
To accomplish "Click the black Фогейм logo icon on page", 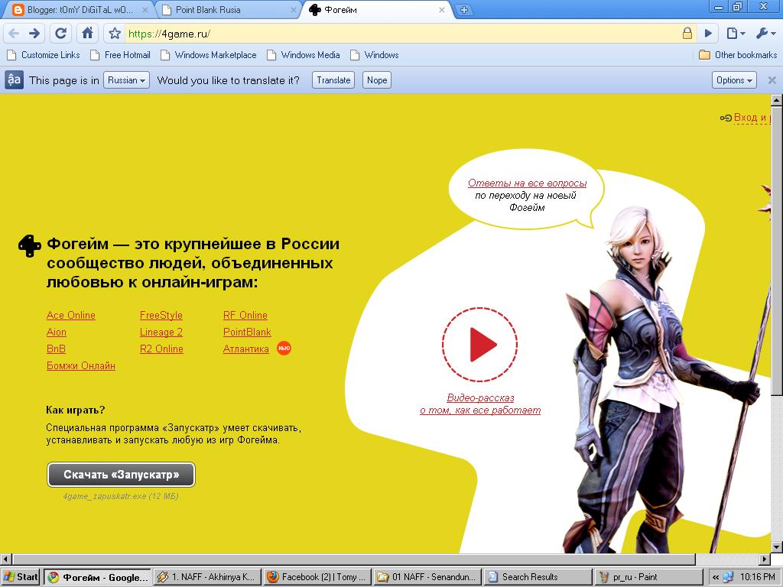I will 30,245.
